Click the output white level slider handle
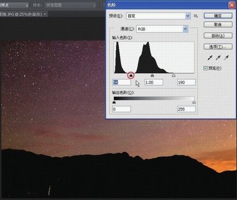Image resolution: width=237 pixels, height=200 pixels. (194, 102)
